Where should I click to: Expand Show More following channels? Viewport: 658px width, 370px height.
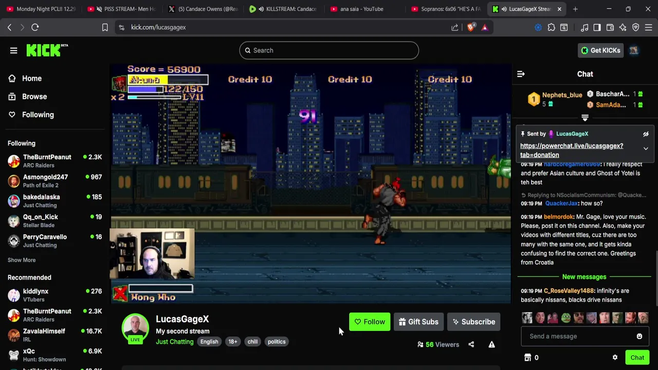coord(22,260)
